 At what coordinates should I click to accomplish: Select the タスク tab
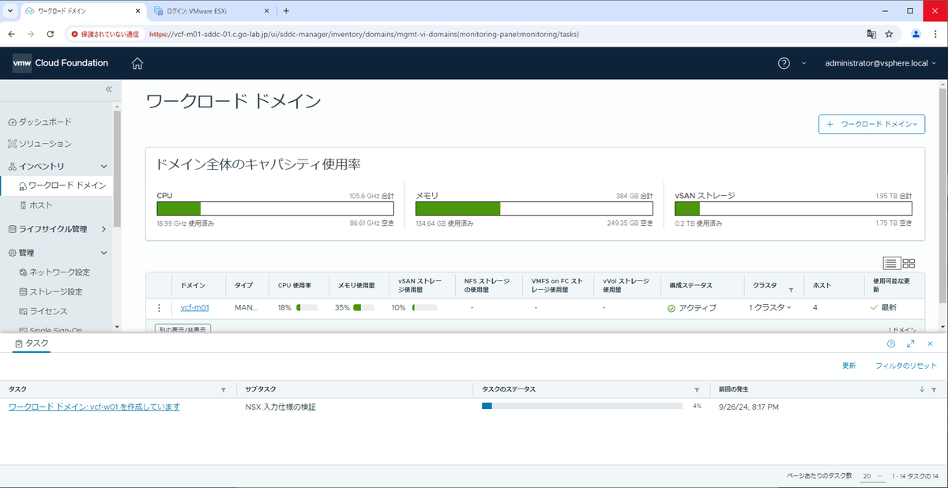point(32,343)
